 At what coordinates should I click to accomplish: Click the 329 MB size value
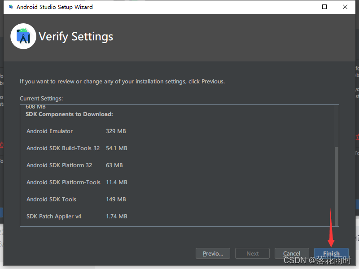[116, 131]
